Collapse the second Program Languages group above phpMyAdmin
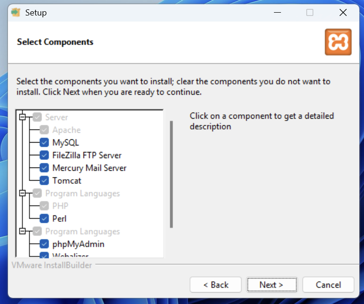The width and height of the screenshot is (364, 304). click(22, 231)
